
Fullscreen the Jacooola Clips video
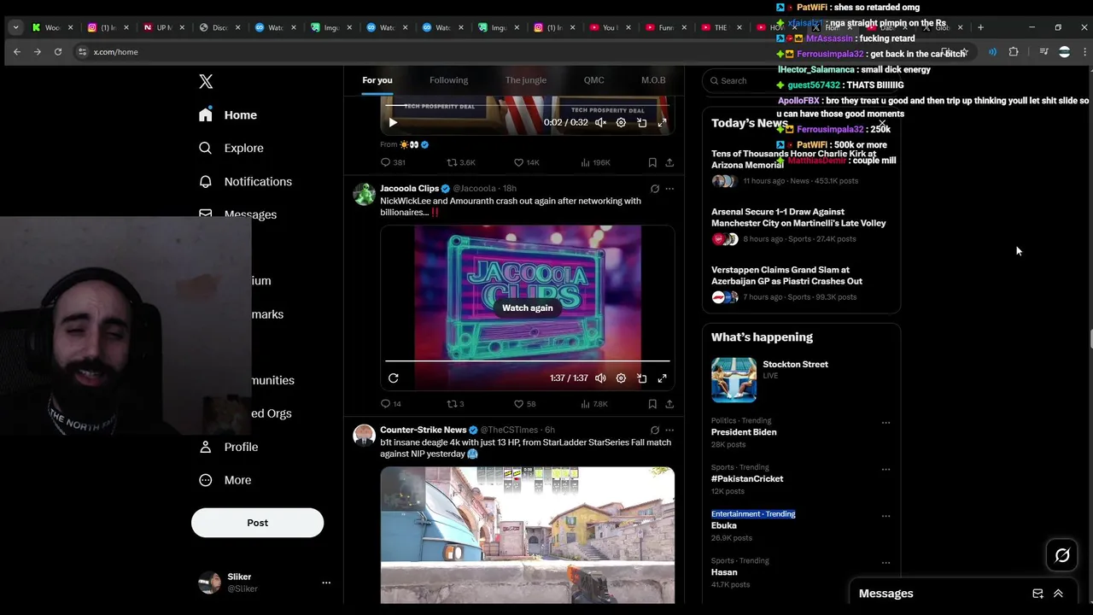pyautogui.click(x=662, y=378)
